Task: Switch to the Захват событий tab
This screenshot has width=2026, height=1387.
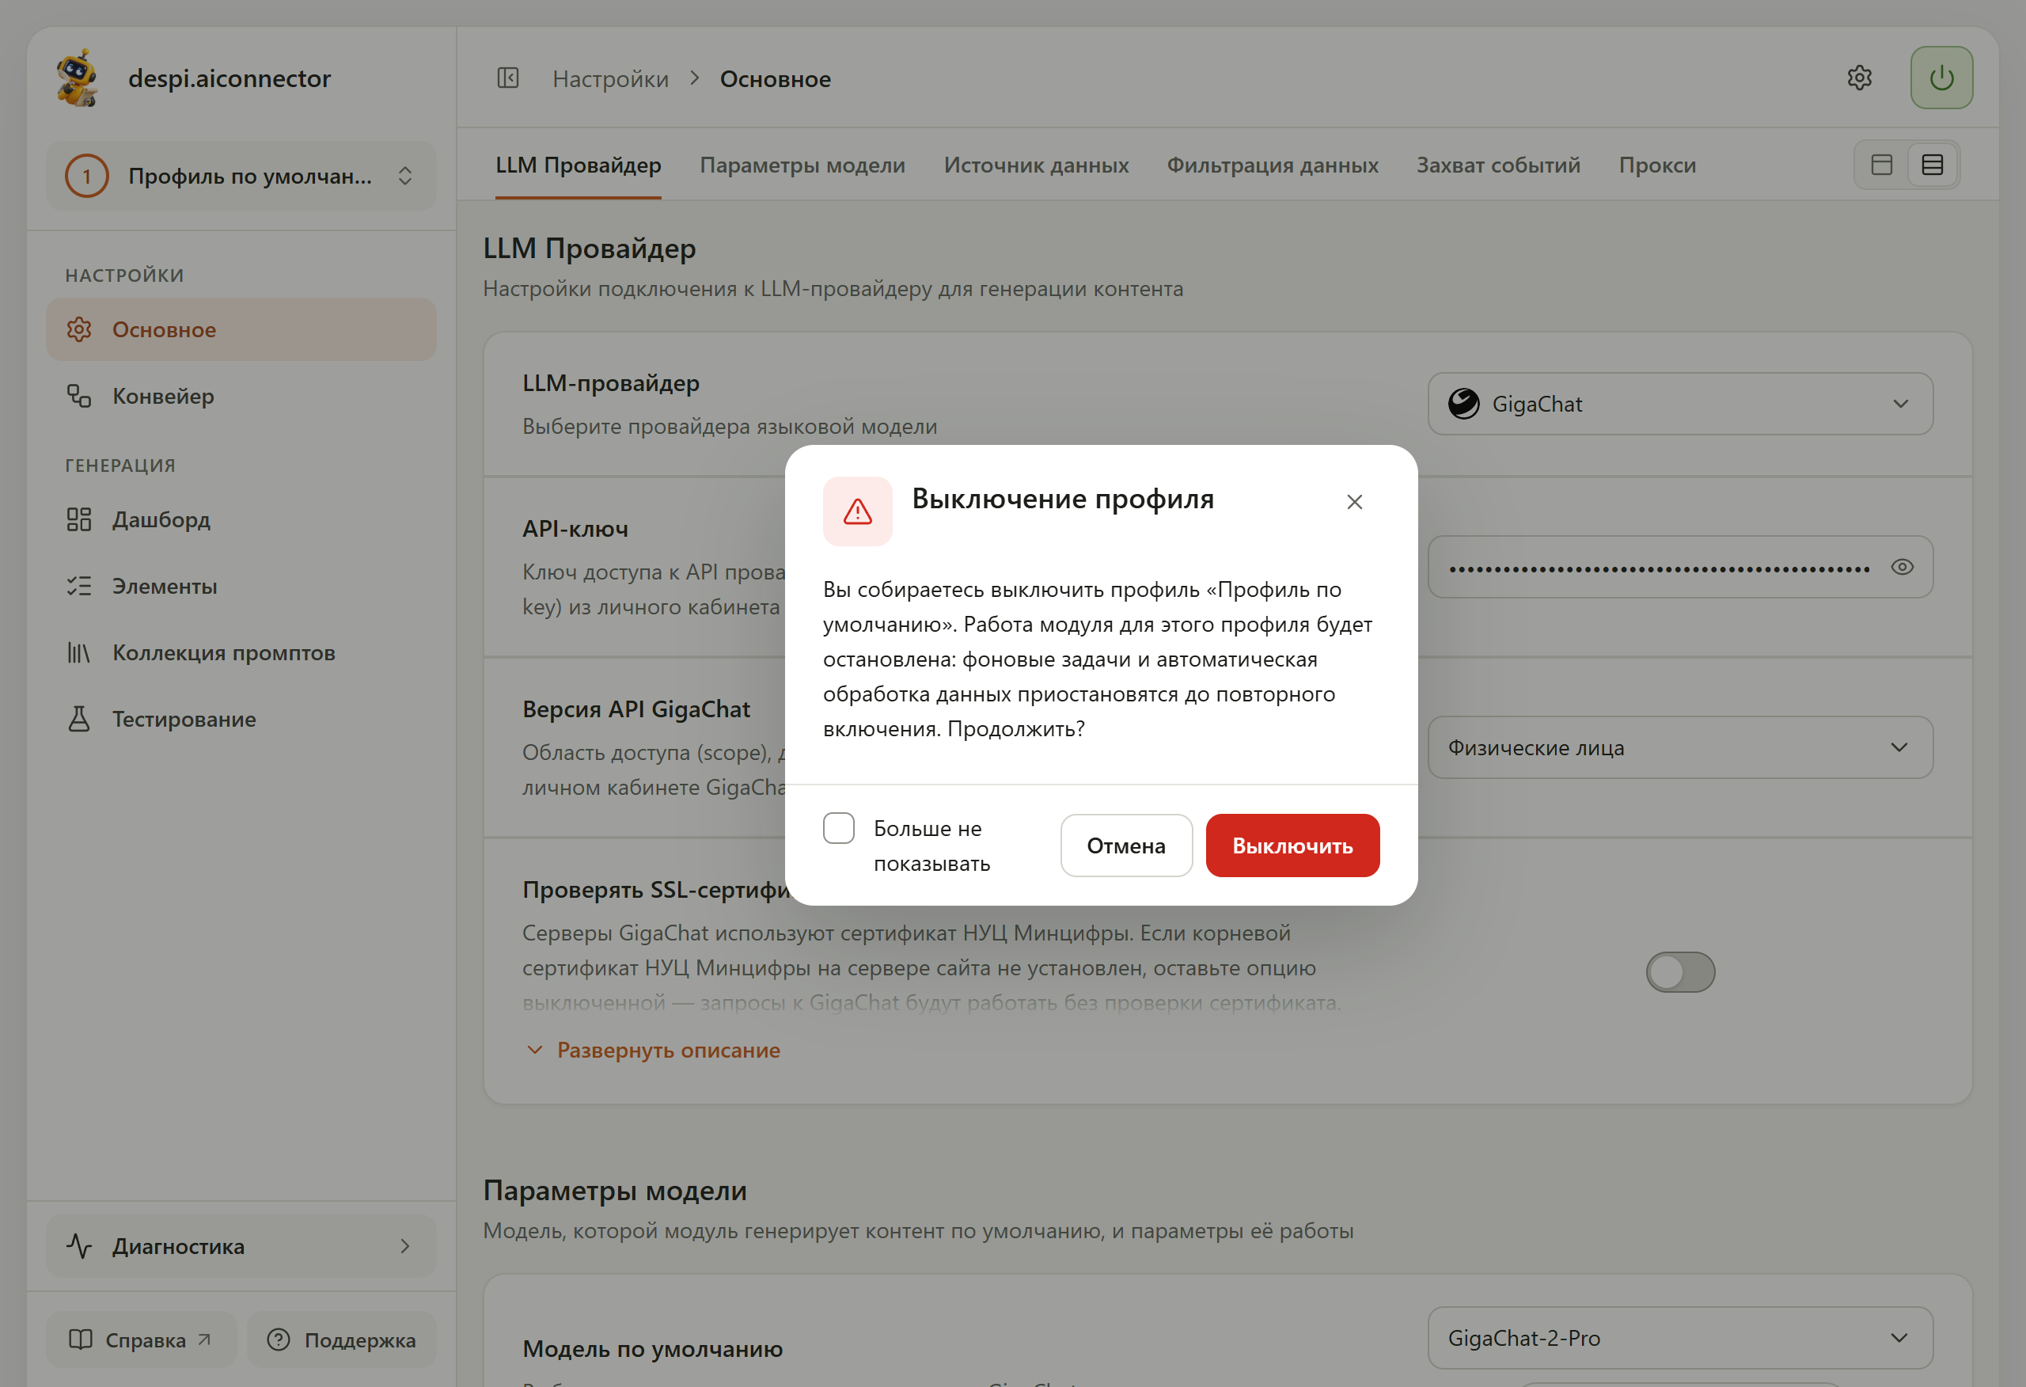Action: (1497, 165)
